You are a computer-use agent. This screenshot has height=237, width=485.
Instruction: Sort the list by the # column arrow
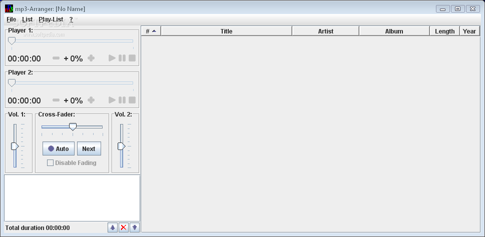coord(154,31)
